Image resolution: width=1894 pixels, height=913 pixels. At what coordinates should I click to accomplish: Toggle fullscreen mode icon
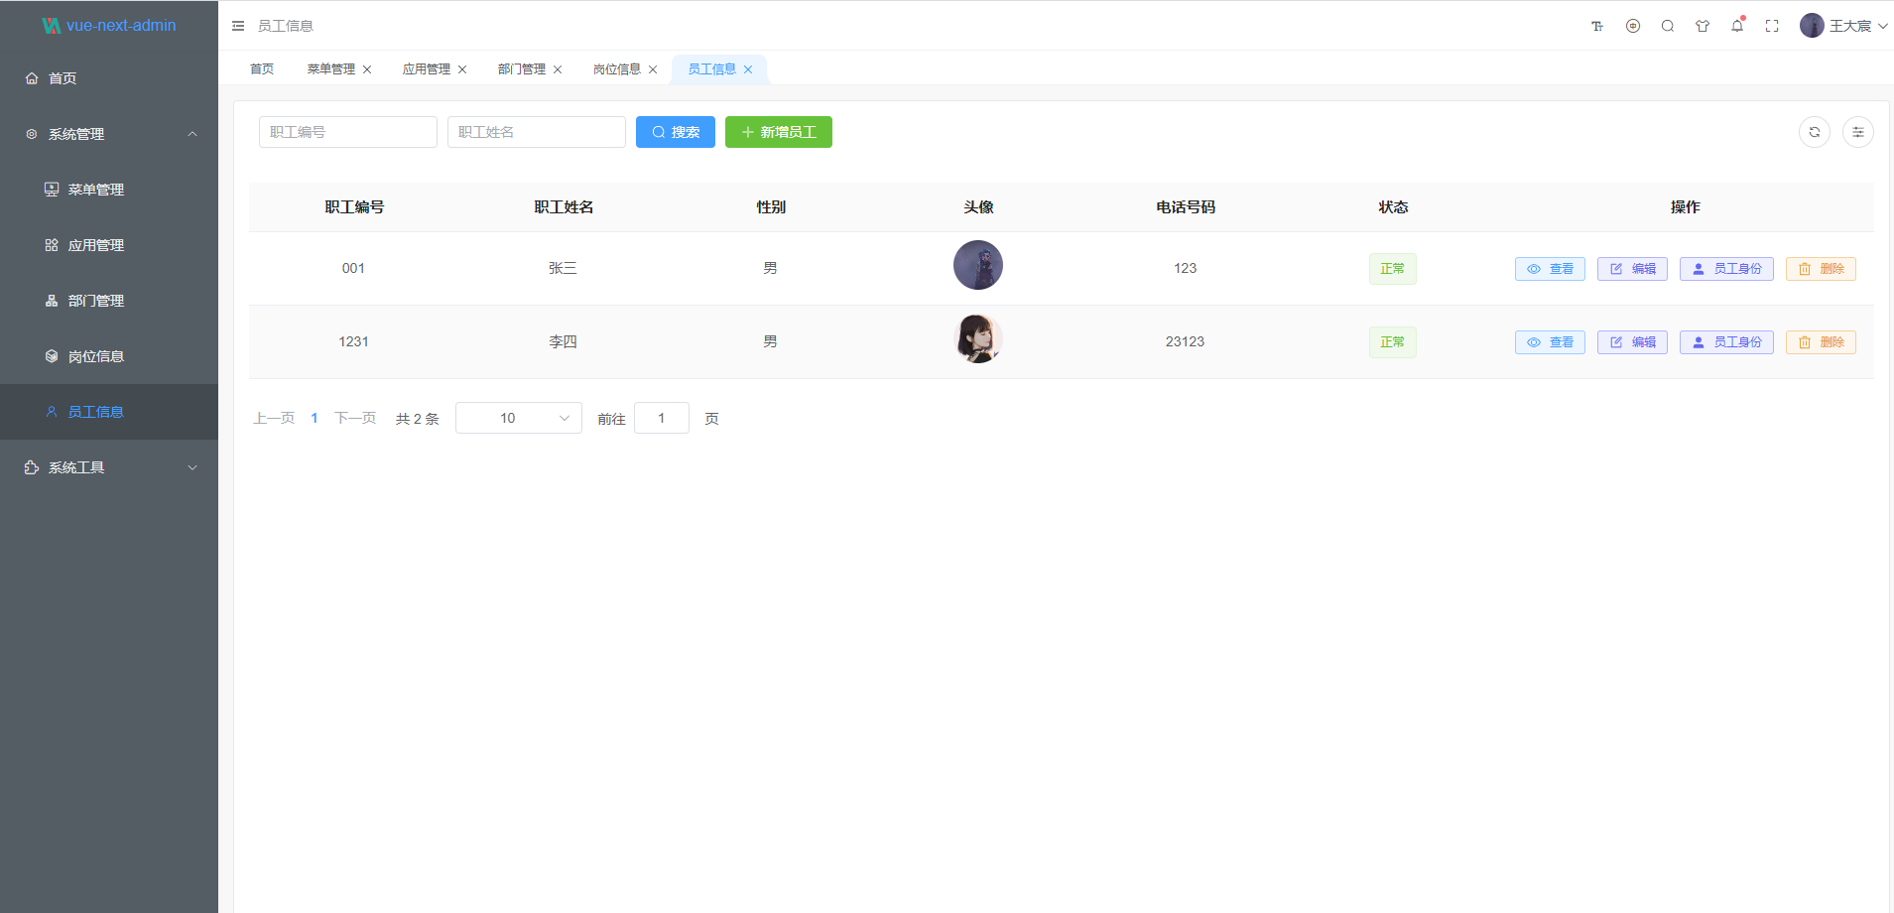[1772, 26]
